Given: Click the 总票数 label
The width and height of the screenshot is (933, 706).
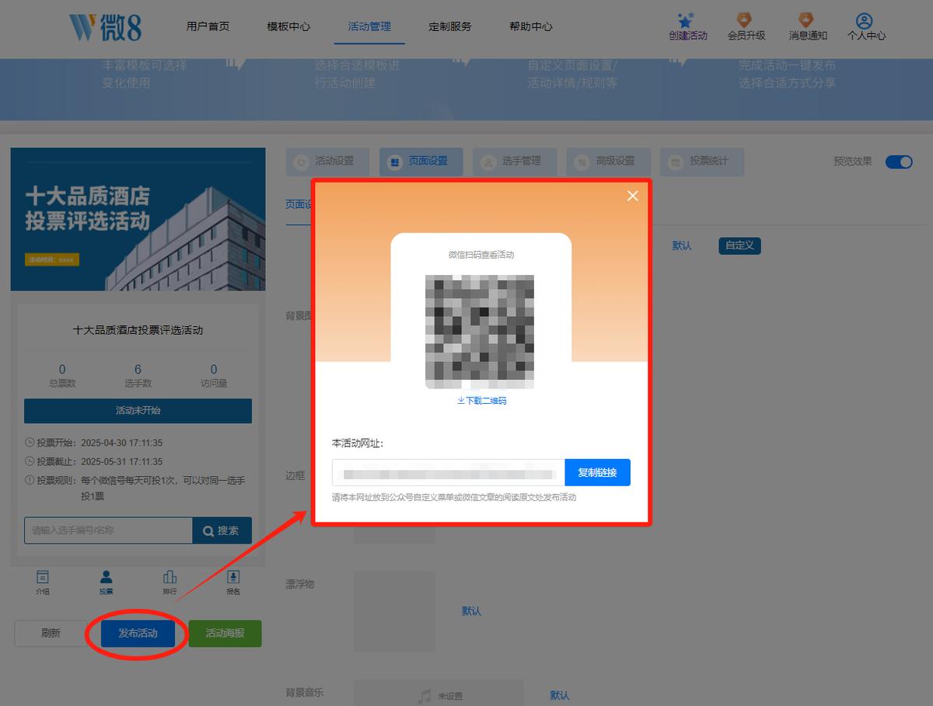Looking at the screenshot, I should [62, 383].
